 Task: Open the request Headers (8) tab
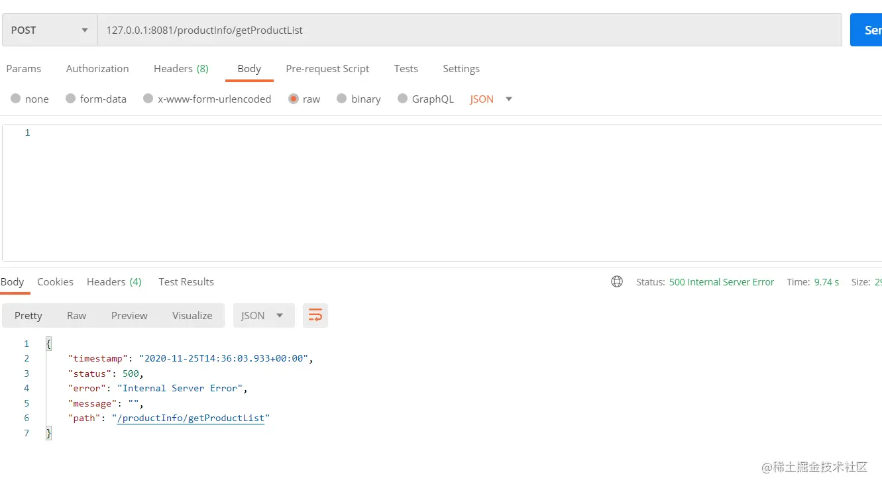[181, 68]
